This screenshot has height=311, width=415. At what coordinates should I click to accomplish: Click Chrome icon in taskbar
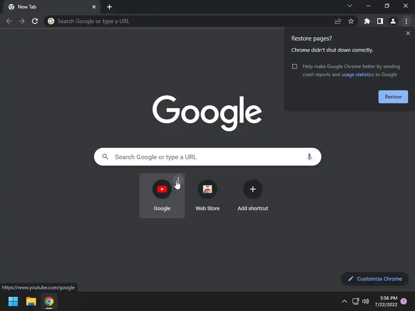tap(49, 301)
